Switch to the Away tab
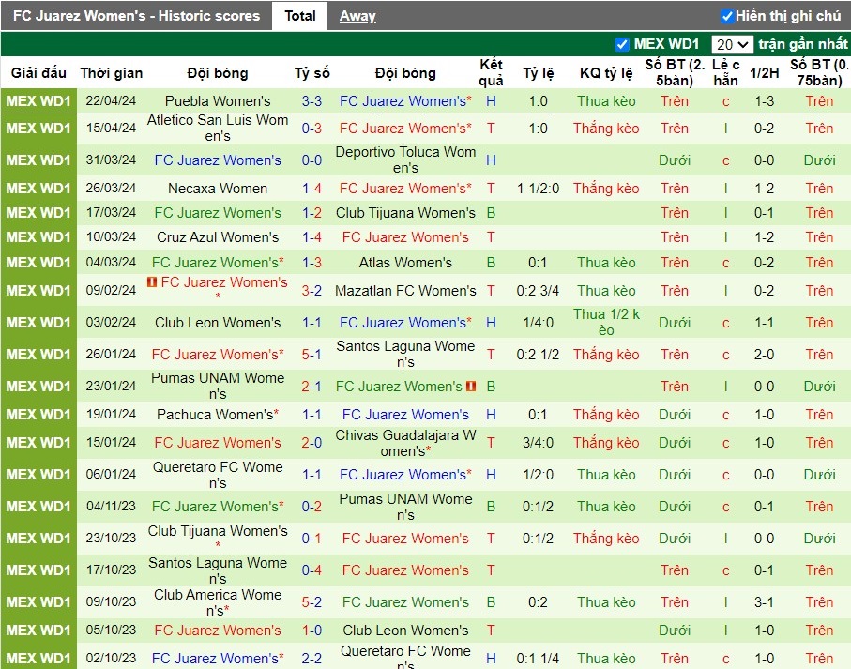 (357, 16)
